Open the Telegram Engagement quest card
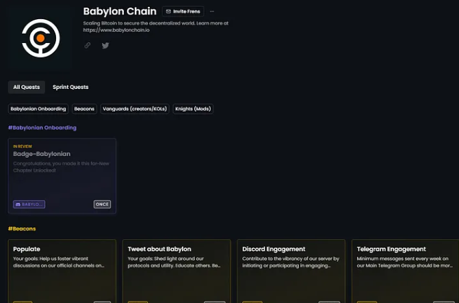 (x=405, y=271)
